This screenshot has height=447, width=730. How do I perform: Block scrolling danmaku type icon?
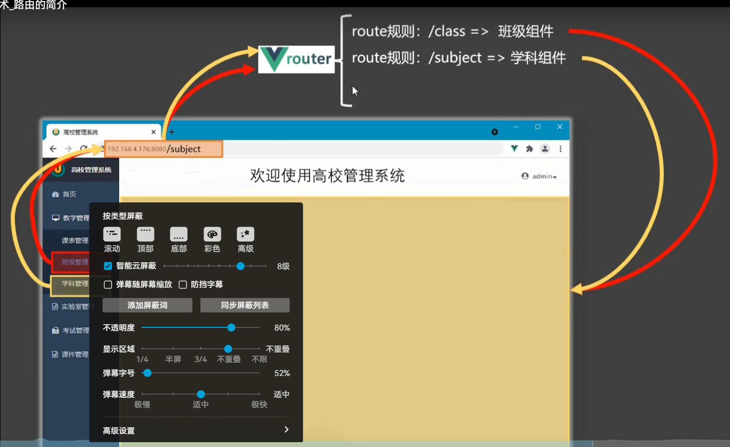[112, 234]
